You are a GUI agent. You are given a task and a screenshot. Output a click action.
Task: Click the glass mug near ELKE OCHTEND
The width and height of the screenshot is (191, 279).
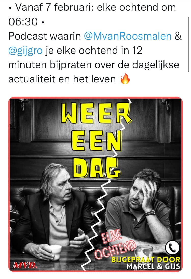pos(144,251)
